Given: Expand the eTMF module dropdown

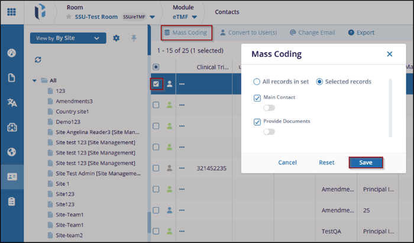Looking at the screenshot, I should tap(194, 17).
